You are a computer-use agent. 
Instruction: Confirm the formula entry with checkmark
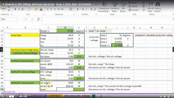(32, 19)
